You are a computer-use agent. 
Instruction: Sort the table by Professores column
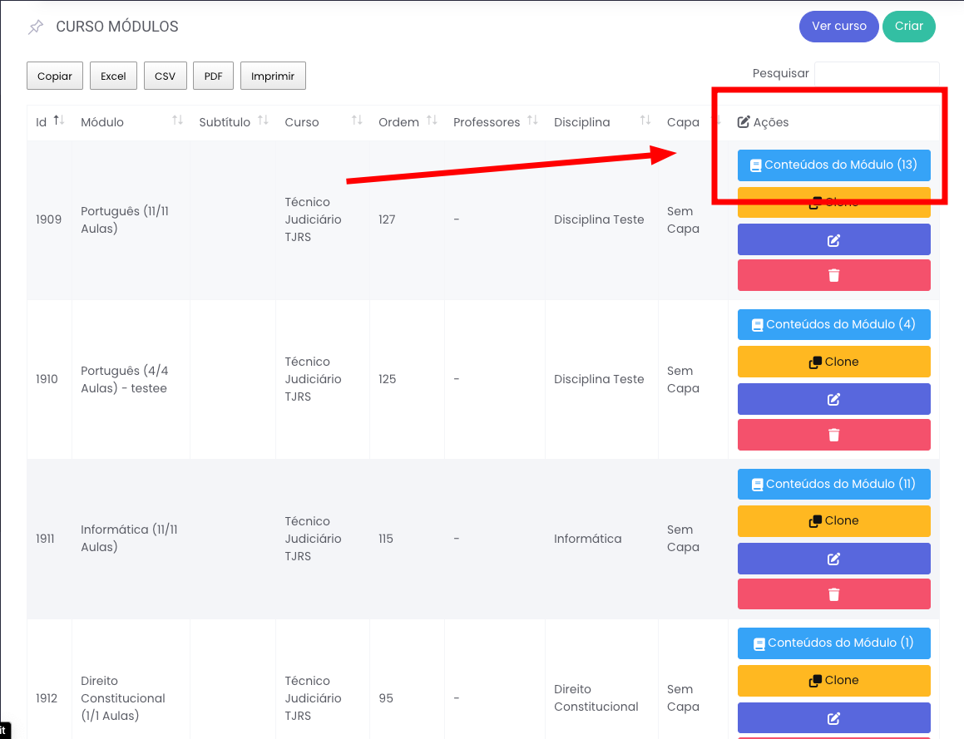click(x=495, y=122)
